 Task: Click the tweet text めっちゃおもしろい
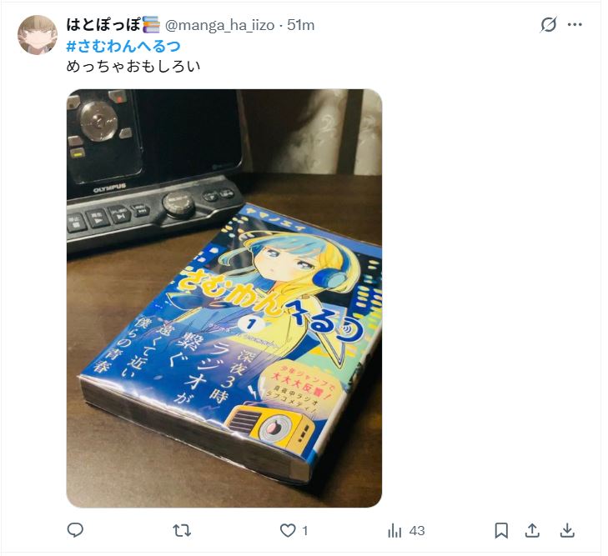pyautogui.click(x=133, y=67)
